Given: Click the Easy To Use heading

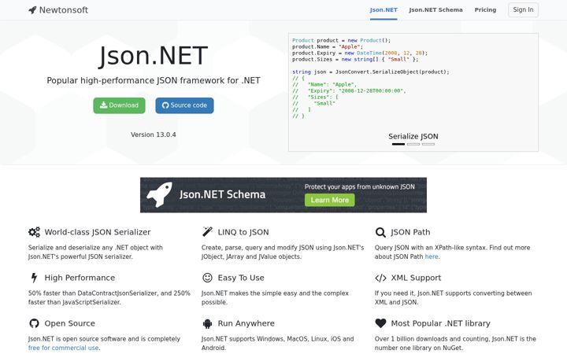Looking at the screenshot, I should point(241,278).
